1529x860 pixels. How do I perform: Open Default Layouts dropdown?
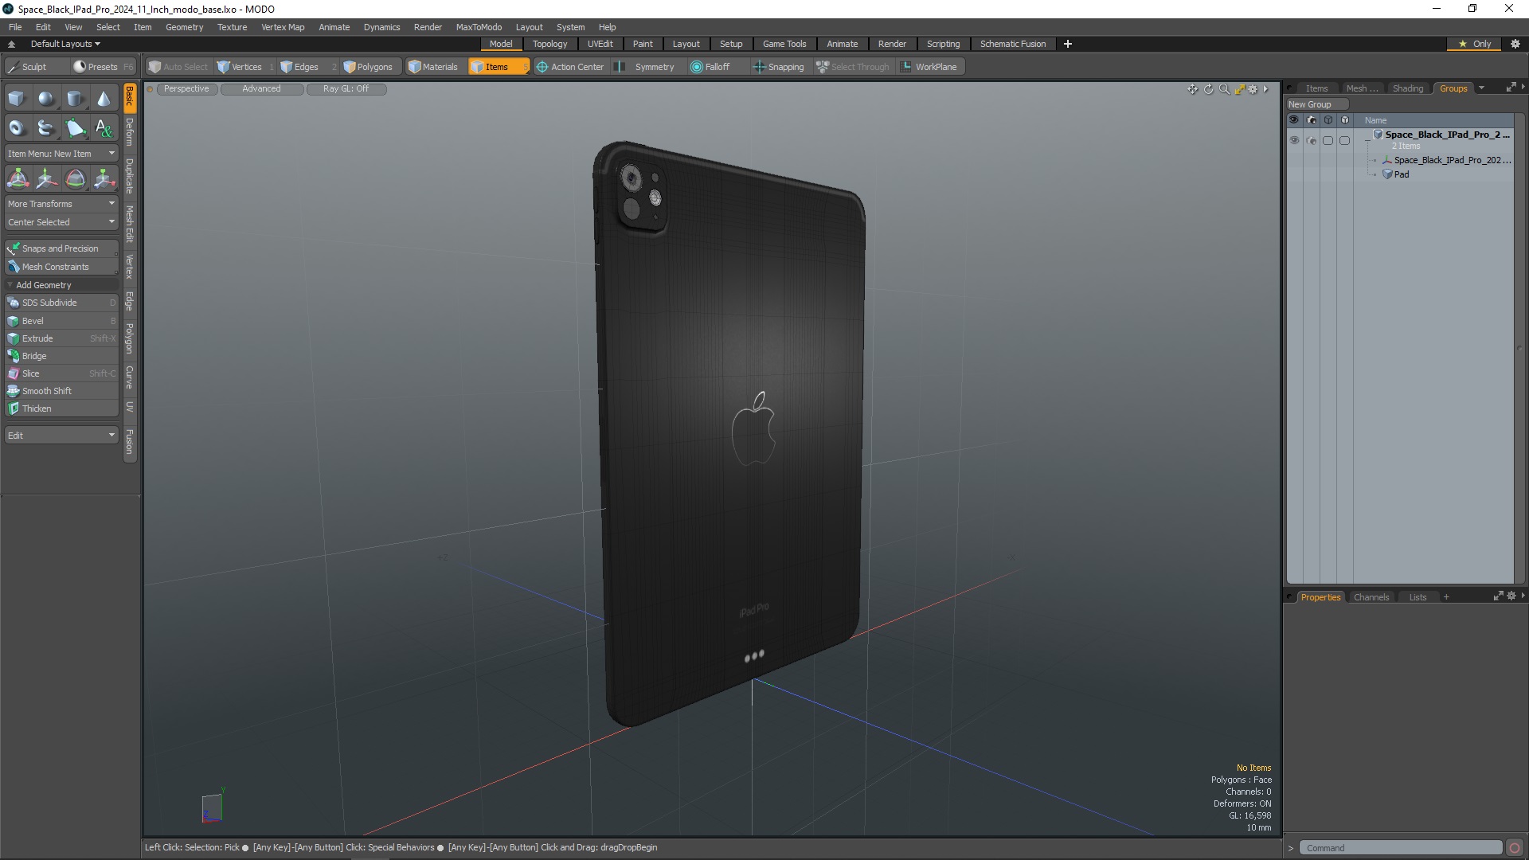pyautogui.click(x=65, y=44)
